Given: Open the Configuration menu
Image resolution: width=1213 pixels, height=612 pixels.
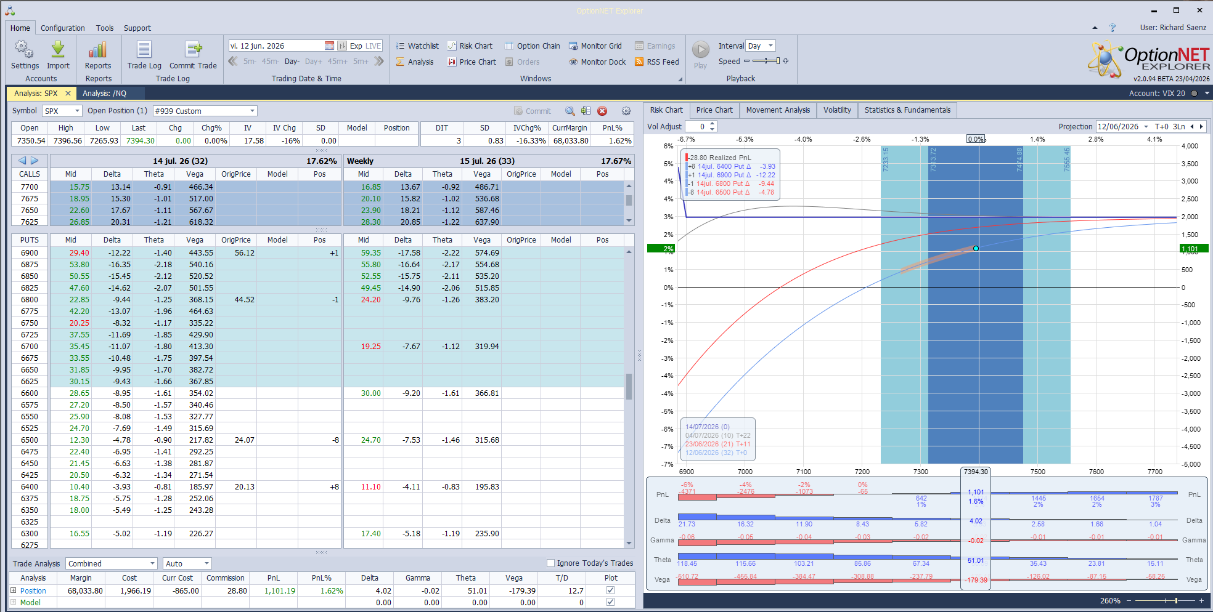Looking at the screenshot, I should [62, 28].
